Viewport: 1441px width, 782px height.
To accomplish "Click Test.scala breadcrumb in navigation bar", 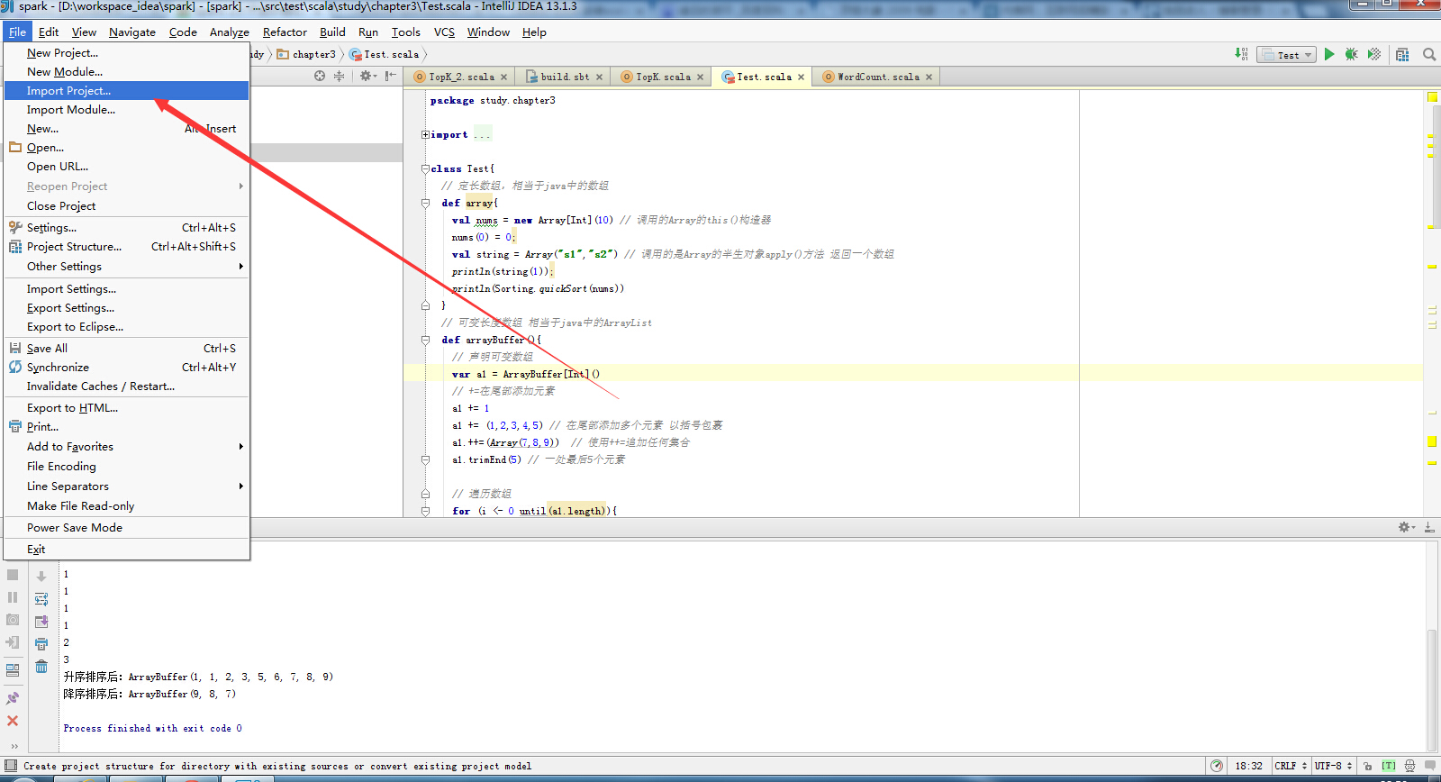I will [385, 54].
